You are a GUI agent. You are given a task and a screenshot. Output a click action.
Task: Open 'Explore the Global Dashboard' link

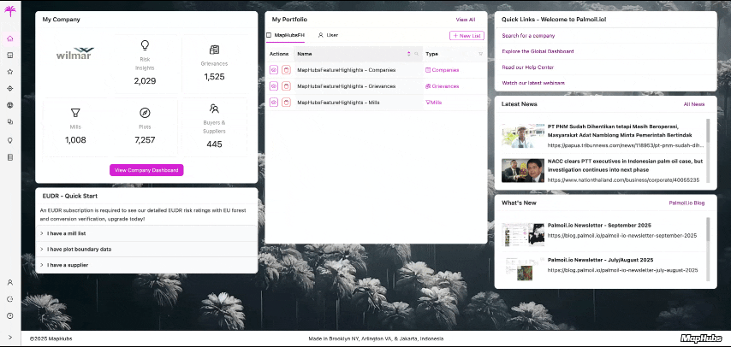click(x=538, y=51)
